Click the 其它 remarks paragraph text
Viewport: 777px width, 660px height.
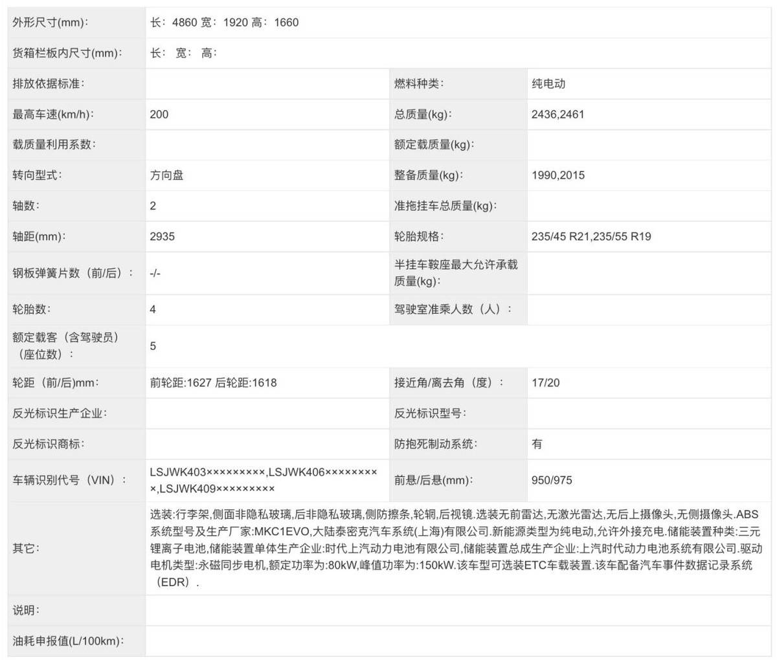(x=453, y=548)
